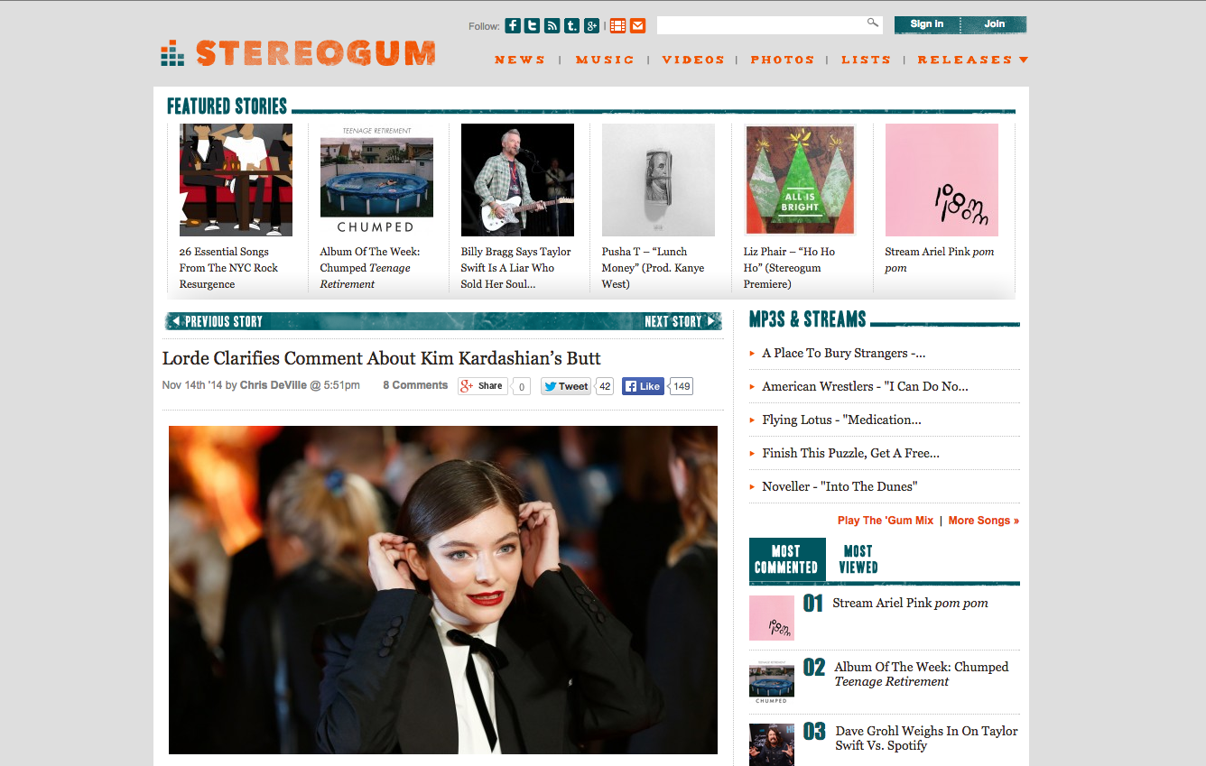Open the News menu item
Viewport: 1206px width, 766px height.
coord(520,60)
